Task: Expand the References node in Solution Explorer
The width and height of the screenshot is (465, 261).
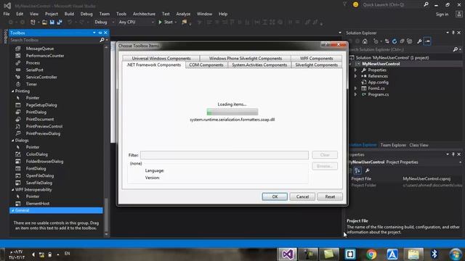Action: (355, 76)
